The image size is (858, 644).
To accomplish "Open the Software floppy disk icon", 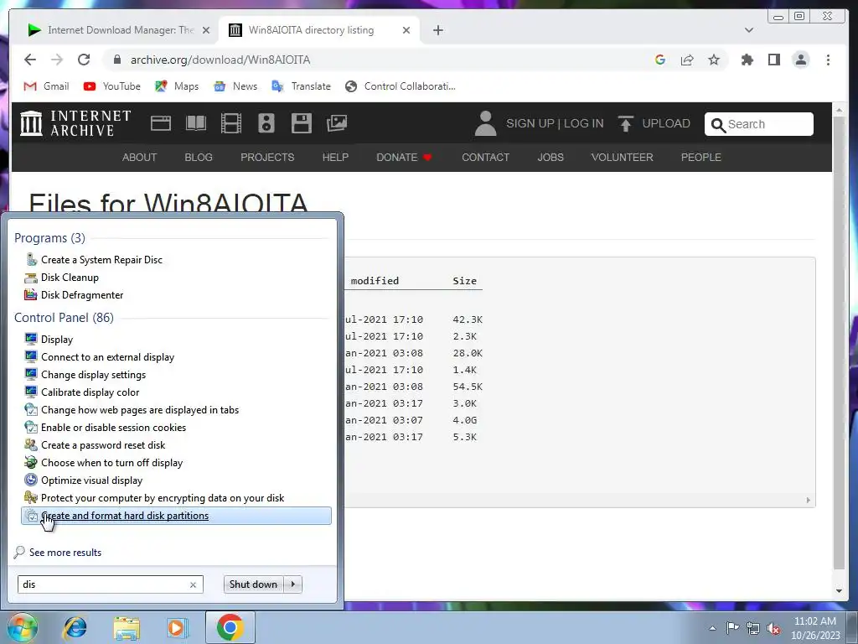I will [302, 123].
